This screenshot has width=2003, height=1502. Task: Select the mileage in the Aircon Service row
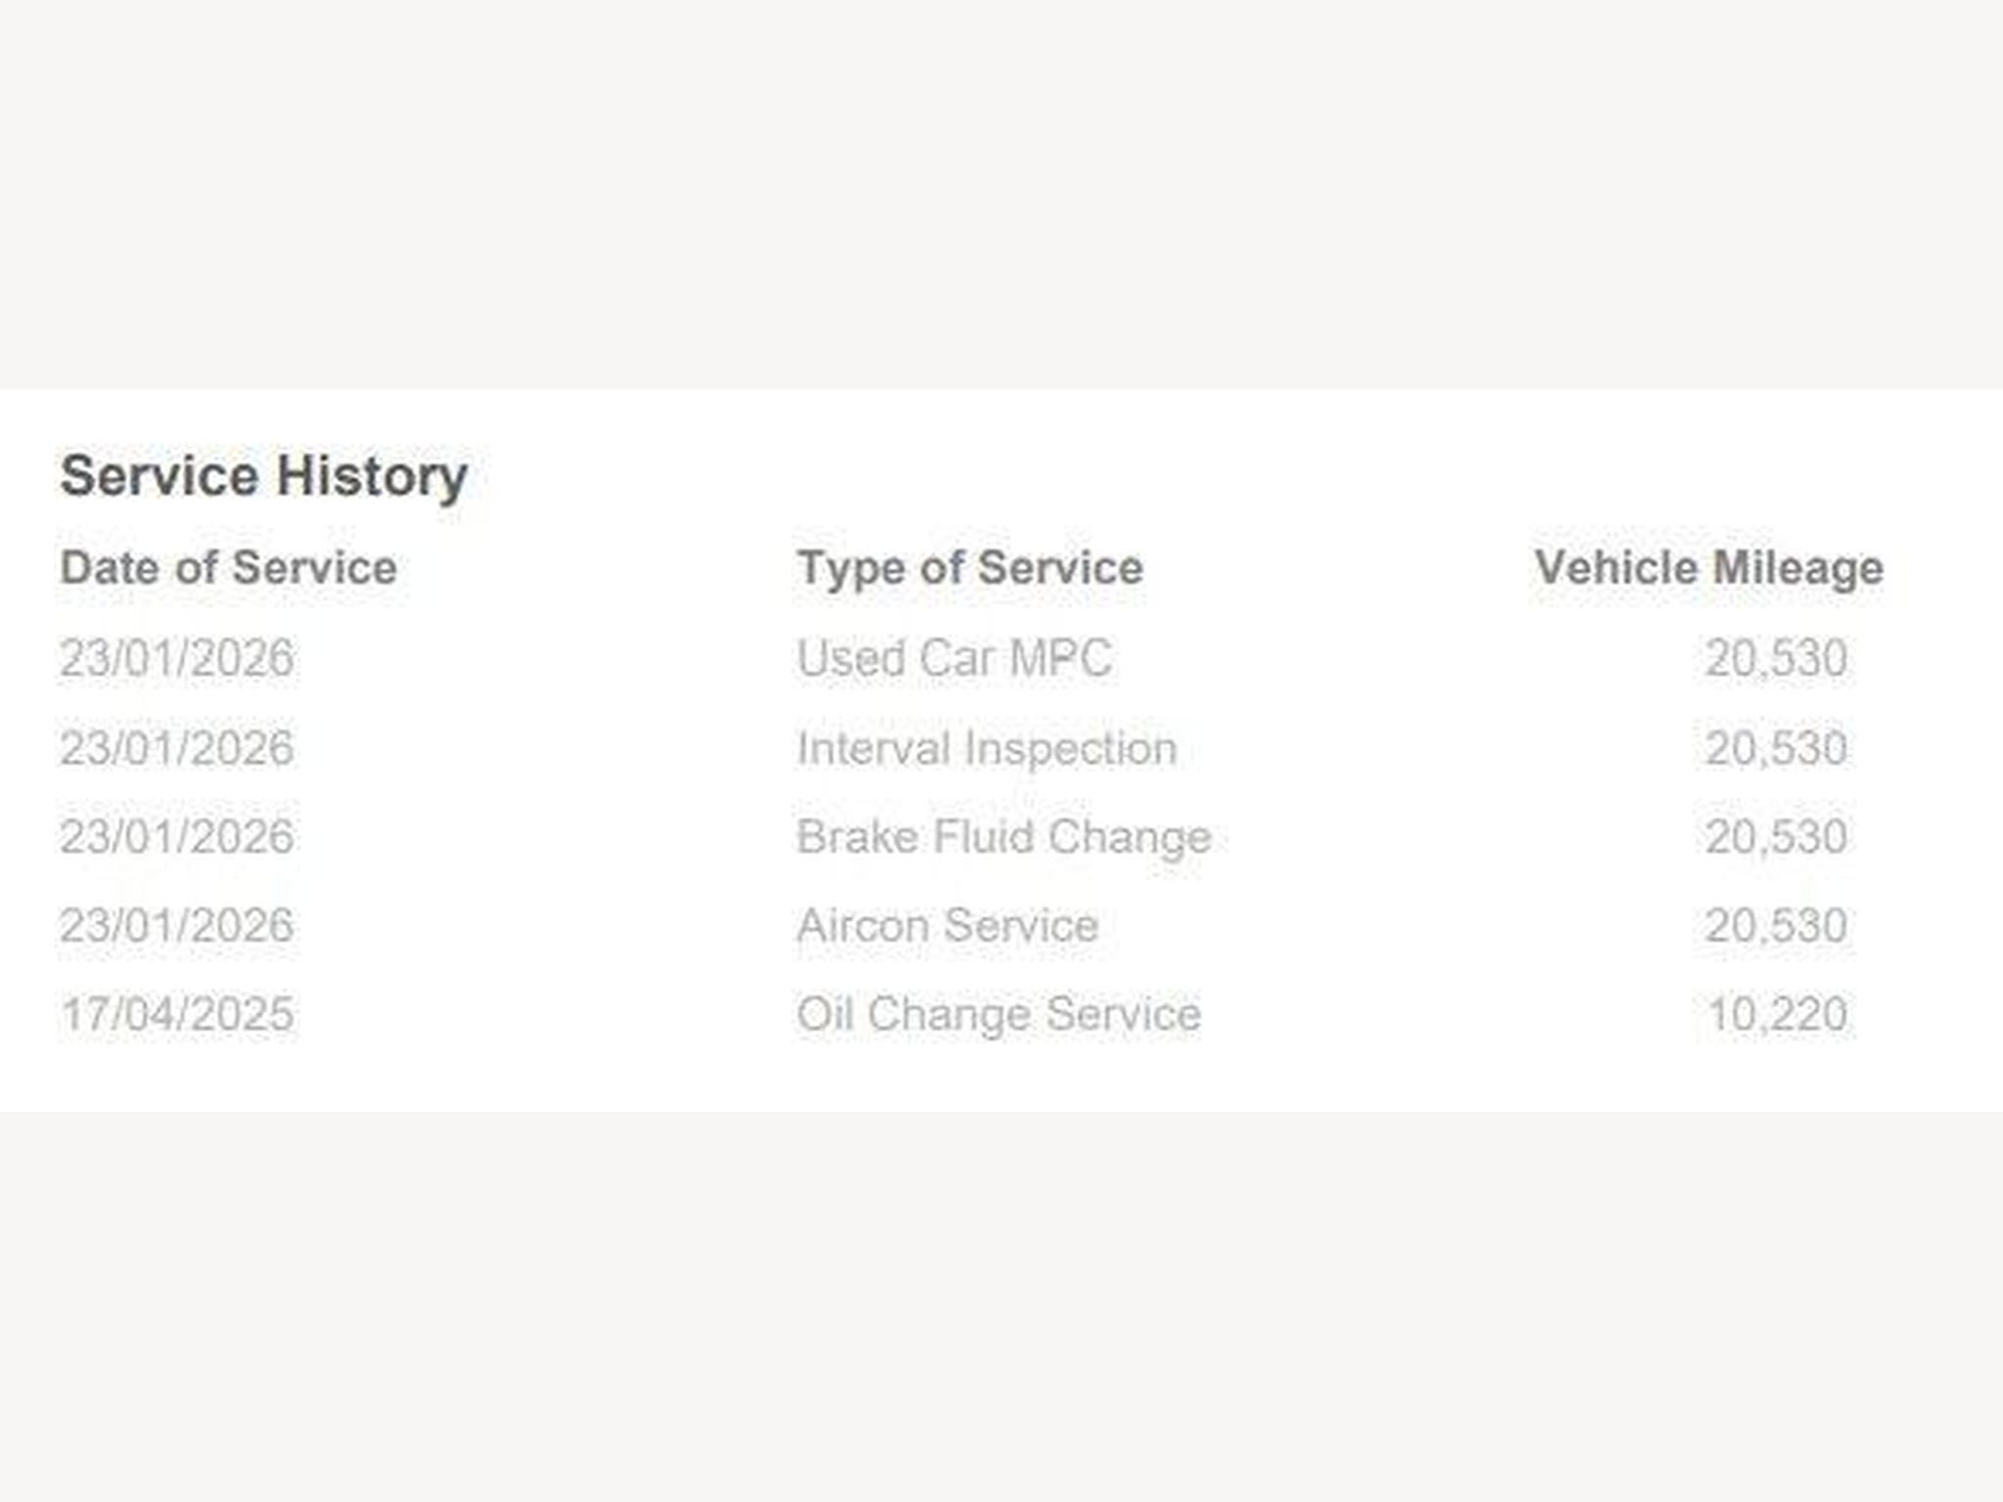click(x=1776, y=926)
